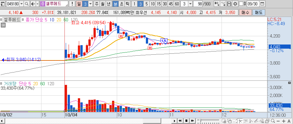Select 10-minute interval tab
The width and height of the screenshot is (293, 124).
[153, 3]
